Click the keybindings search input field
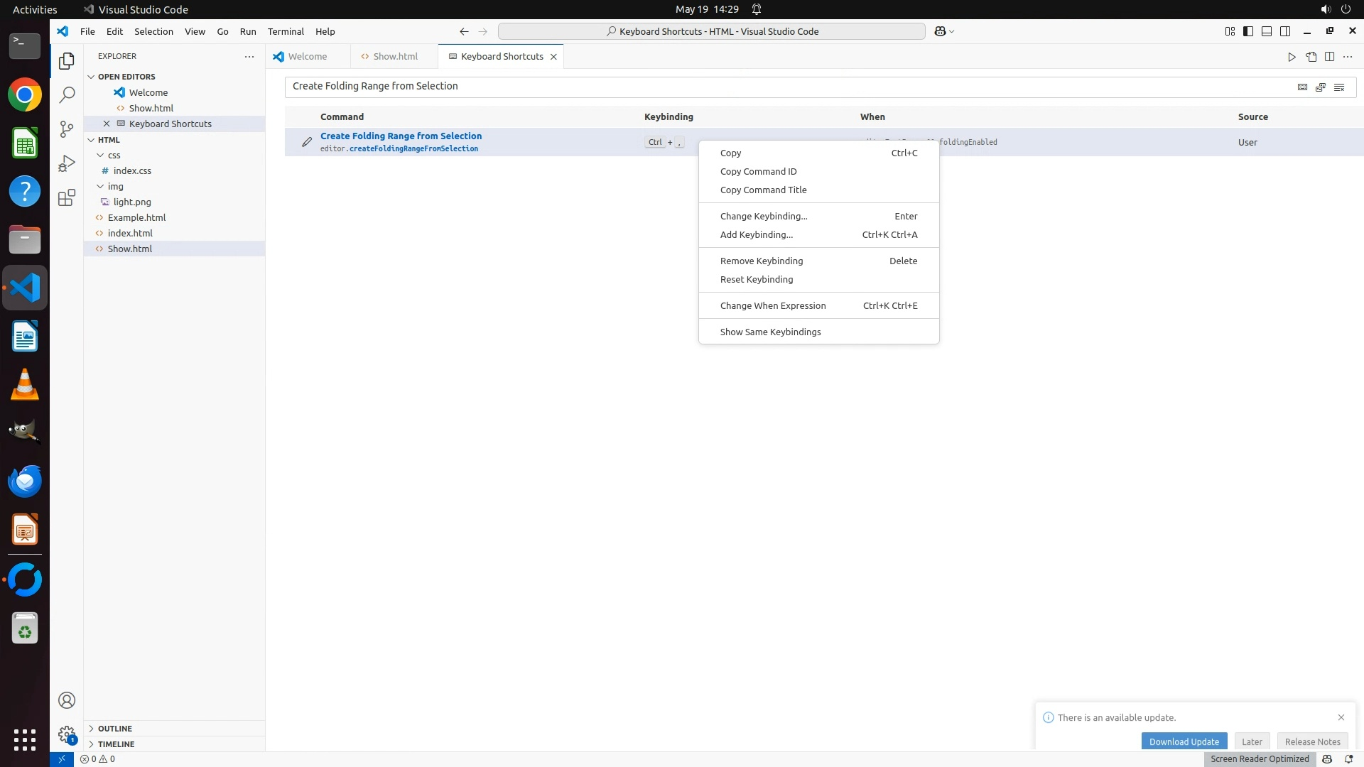The width and height of the screenshot is (1364, 767). pyautogui.click(x=781, y=86)
